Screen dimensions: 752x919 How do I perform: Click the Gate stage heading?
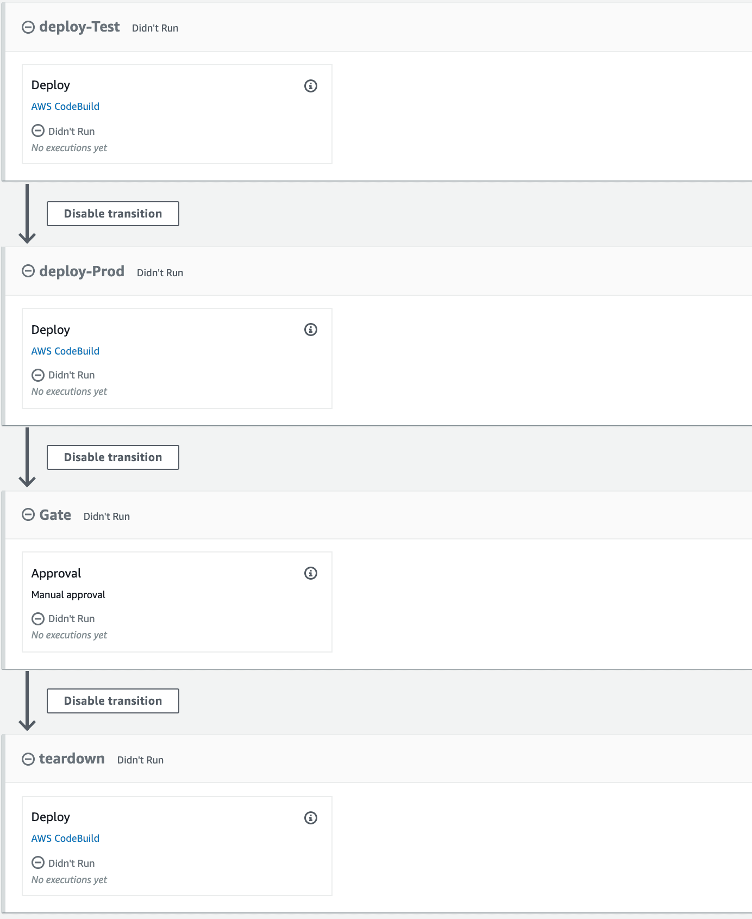[55, 515]
